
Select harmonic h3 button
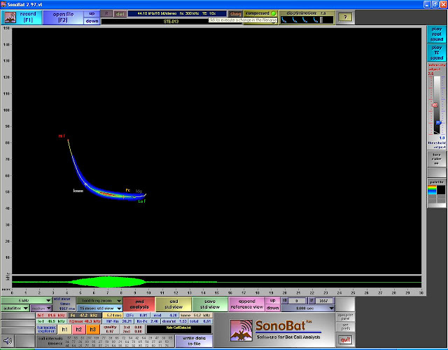click(92, 330)
